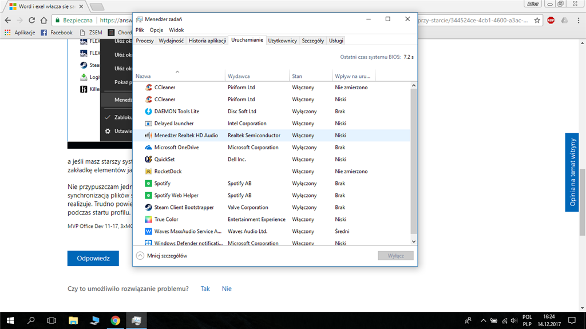
Task: Open taskbar search magnifier
Action: coord(31,320)
